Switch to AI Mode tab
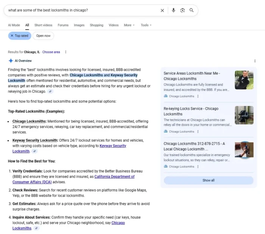The image size is (265, 234). click(14, 25)
